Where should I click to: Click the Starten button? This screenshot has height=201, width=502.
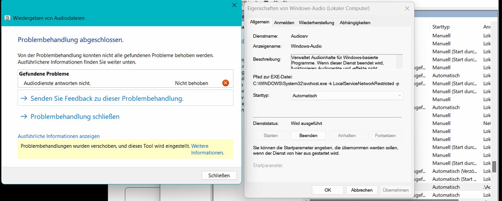pyautogui.click(x=270, y=135)
